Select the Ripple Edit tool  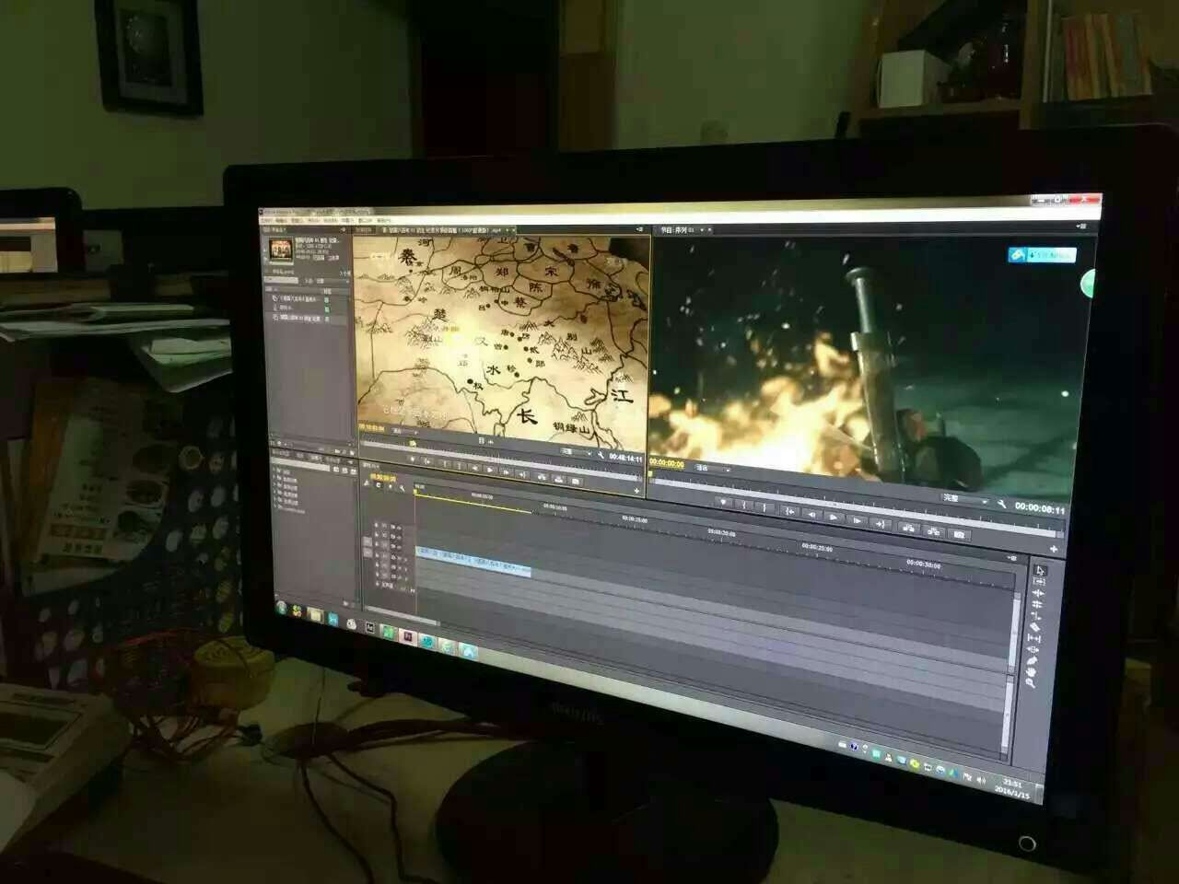coord(1038,593)
